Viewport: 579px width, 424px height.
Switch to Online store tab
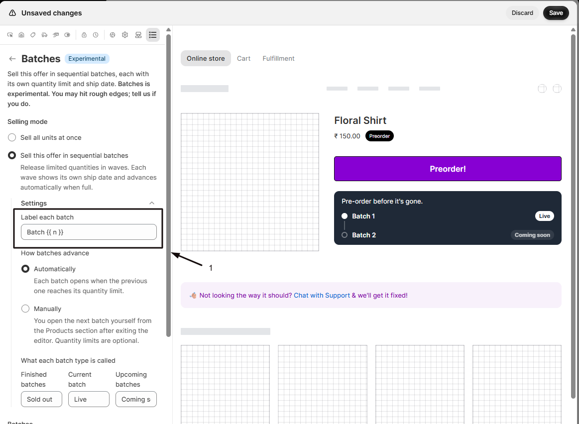[x=206, y=58]
